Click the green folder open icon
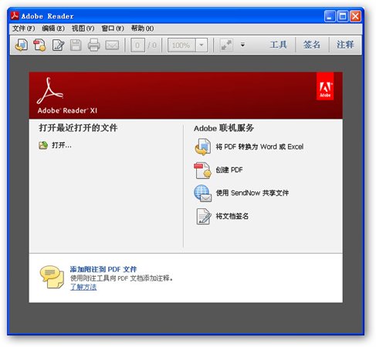The width and height of the screenshot is (376, 347). [43, 145]
